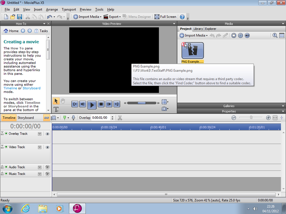Image resolution: width=286 pixels, height=214 pixels.
Task: Toggle mute on the Audio Track
Action: pos(47,167)
